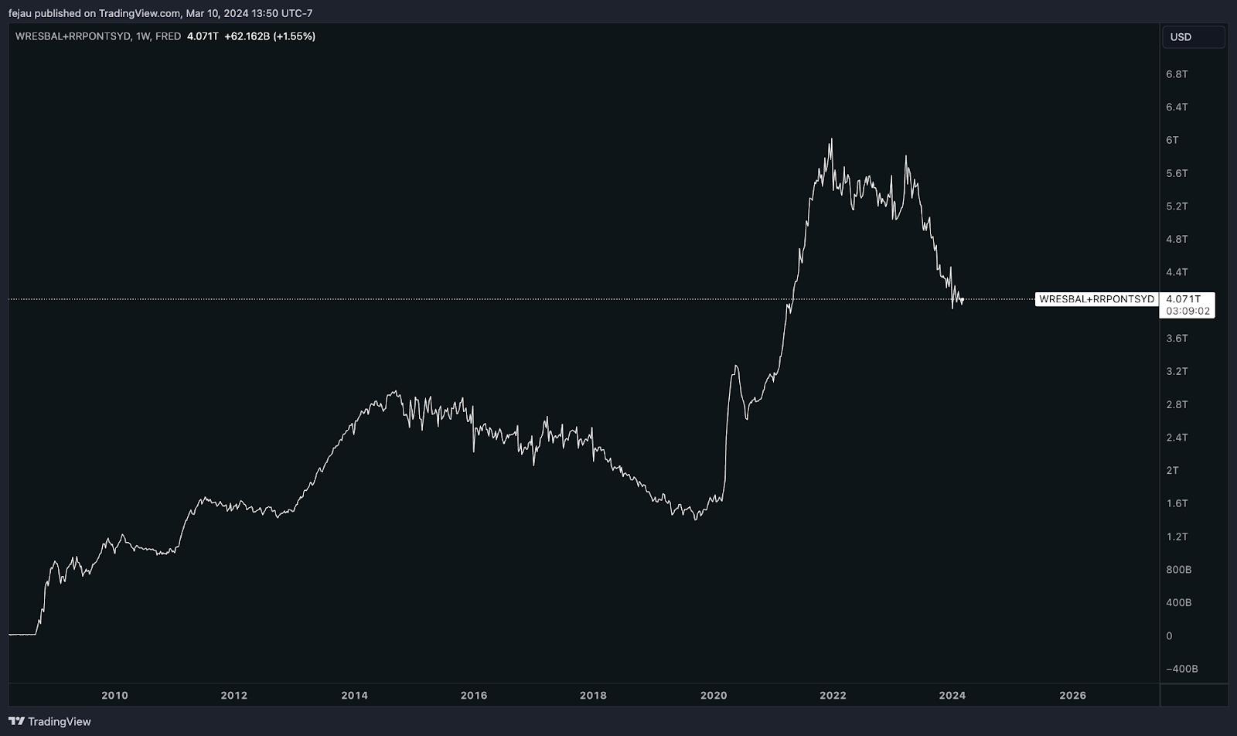Click the FRED source label in the legend
This screenshot has height=736, width=1237.
(169, 36)
